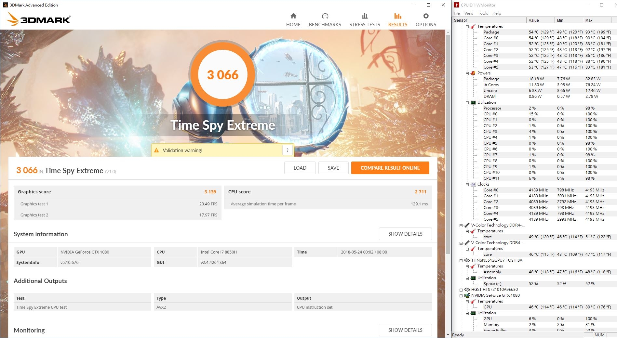
Task: Click COMPARE RESULT ONLINE button
Action: click(390, 168)
